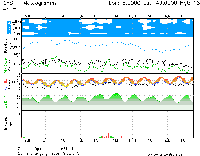Click the 10 tick on the wind axis
The image size is (200, 156).
[x=19, y=57]
